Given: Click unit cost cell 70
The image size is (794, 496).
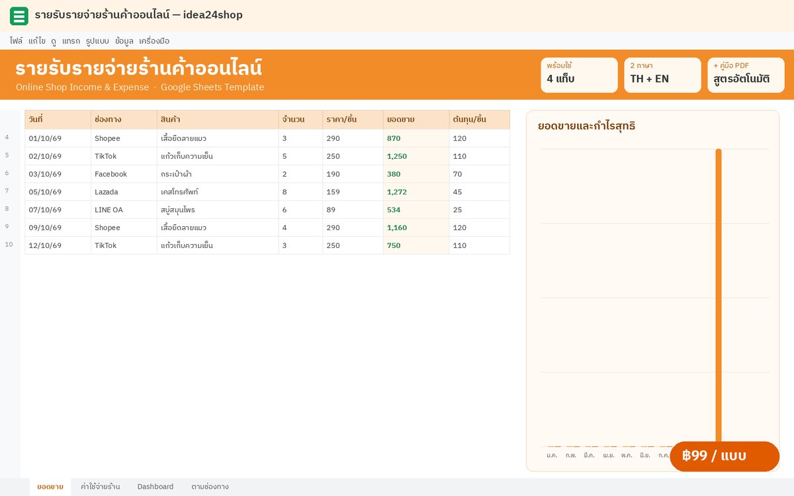Looking at the screenshot, I should pos(480,174).
